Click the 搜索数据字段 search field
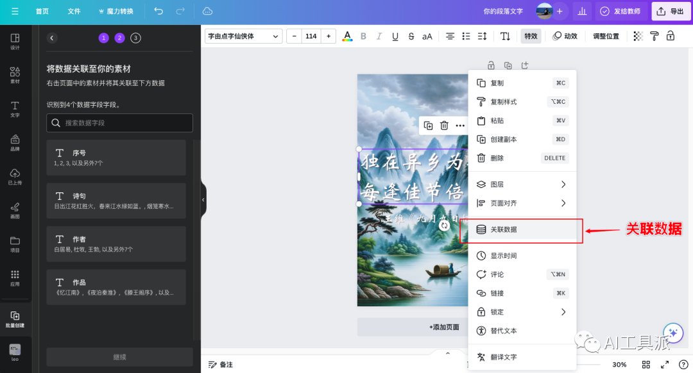The image size is (693, 373). [x=120, y=122]
